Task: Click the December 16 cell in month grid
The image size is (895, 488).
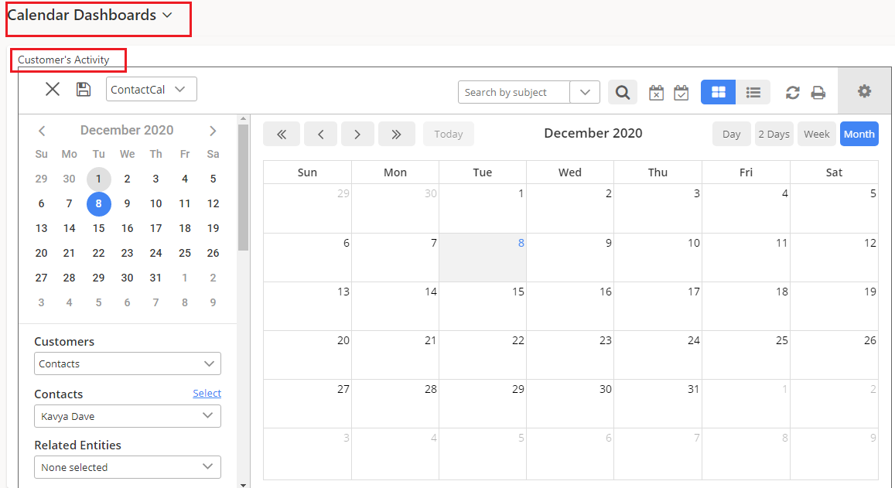Action: point(569,306)
